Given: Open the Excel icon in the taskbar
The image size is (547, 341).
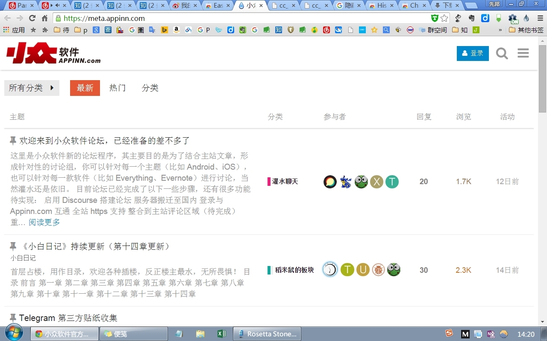Looking at the screenshot, I should (221, 334).
